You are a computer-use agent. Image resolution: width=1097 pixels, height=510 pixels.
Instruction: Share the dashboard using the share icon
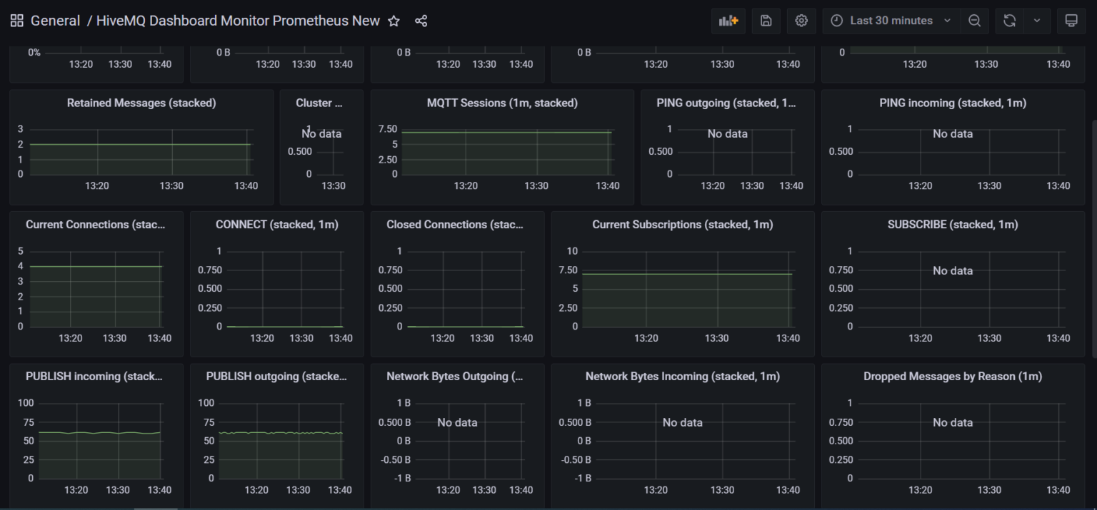click(x=421, y=21)
